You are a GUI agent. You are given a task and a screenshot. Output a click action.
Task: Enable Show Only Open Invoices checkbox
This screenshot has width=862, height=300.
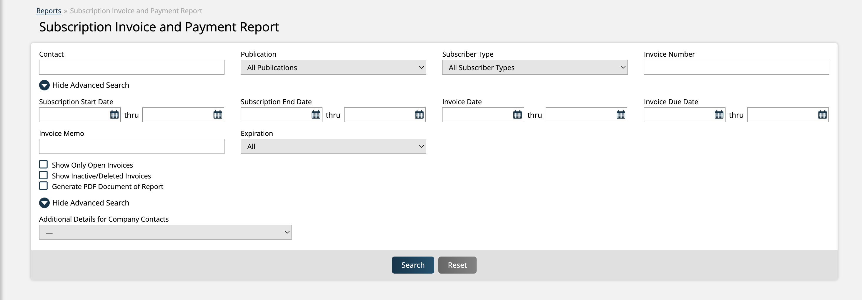(x=44, y=164)
